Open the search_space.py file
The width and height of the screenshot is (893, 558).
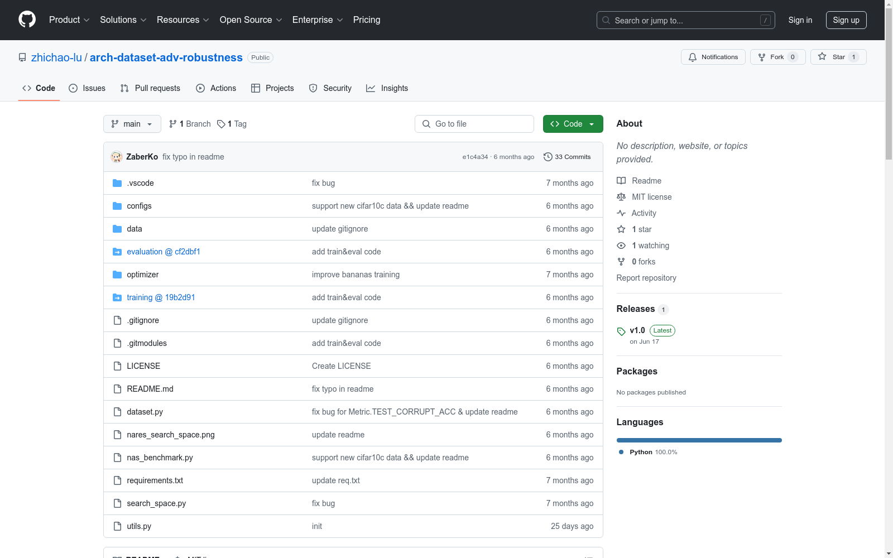point(156,503)
